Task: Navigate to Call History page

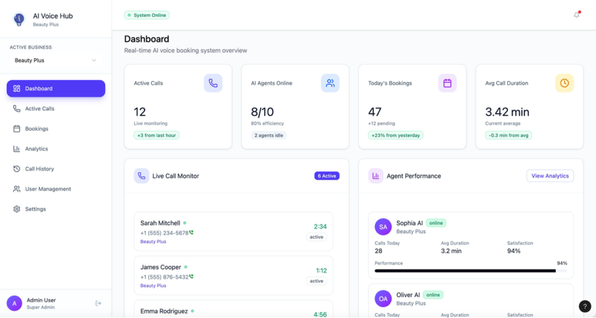Action: [x=39, y=169]
